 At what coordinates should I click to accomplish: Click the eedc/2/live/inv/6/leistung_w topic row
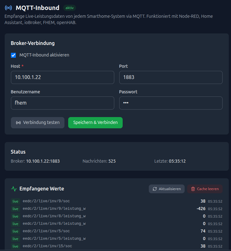tap(54, 224)
